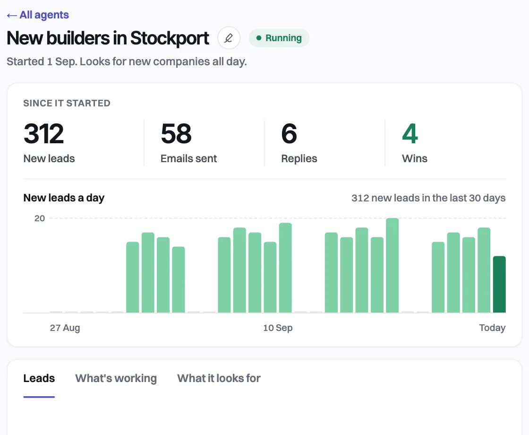Open the Leads tab
529x435 pixels.
pos(39,378)
